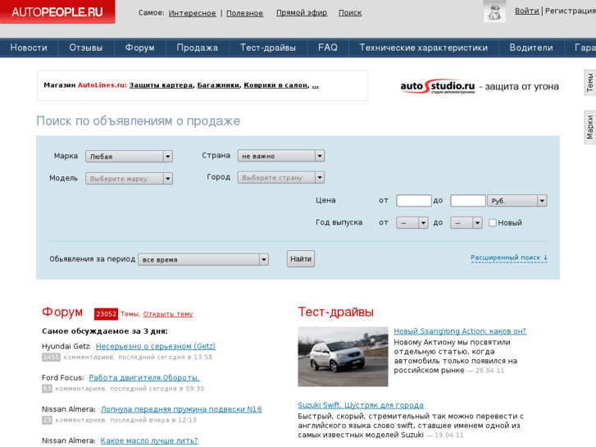The height and width of the screenshot is (447, 596).
Task: Open the Интересное link
Action: tap(192, 13)
